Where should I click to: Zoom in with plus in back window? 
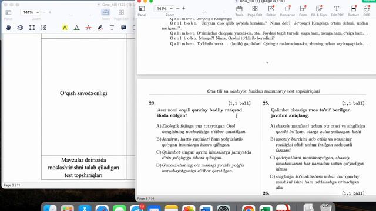[50, 12]
